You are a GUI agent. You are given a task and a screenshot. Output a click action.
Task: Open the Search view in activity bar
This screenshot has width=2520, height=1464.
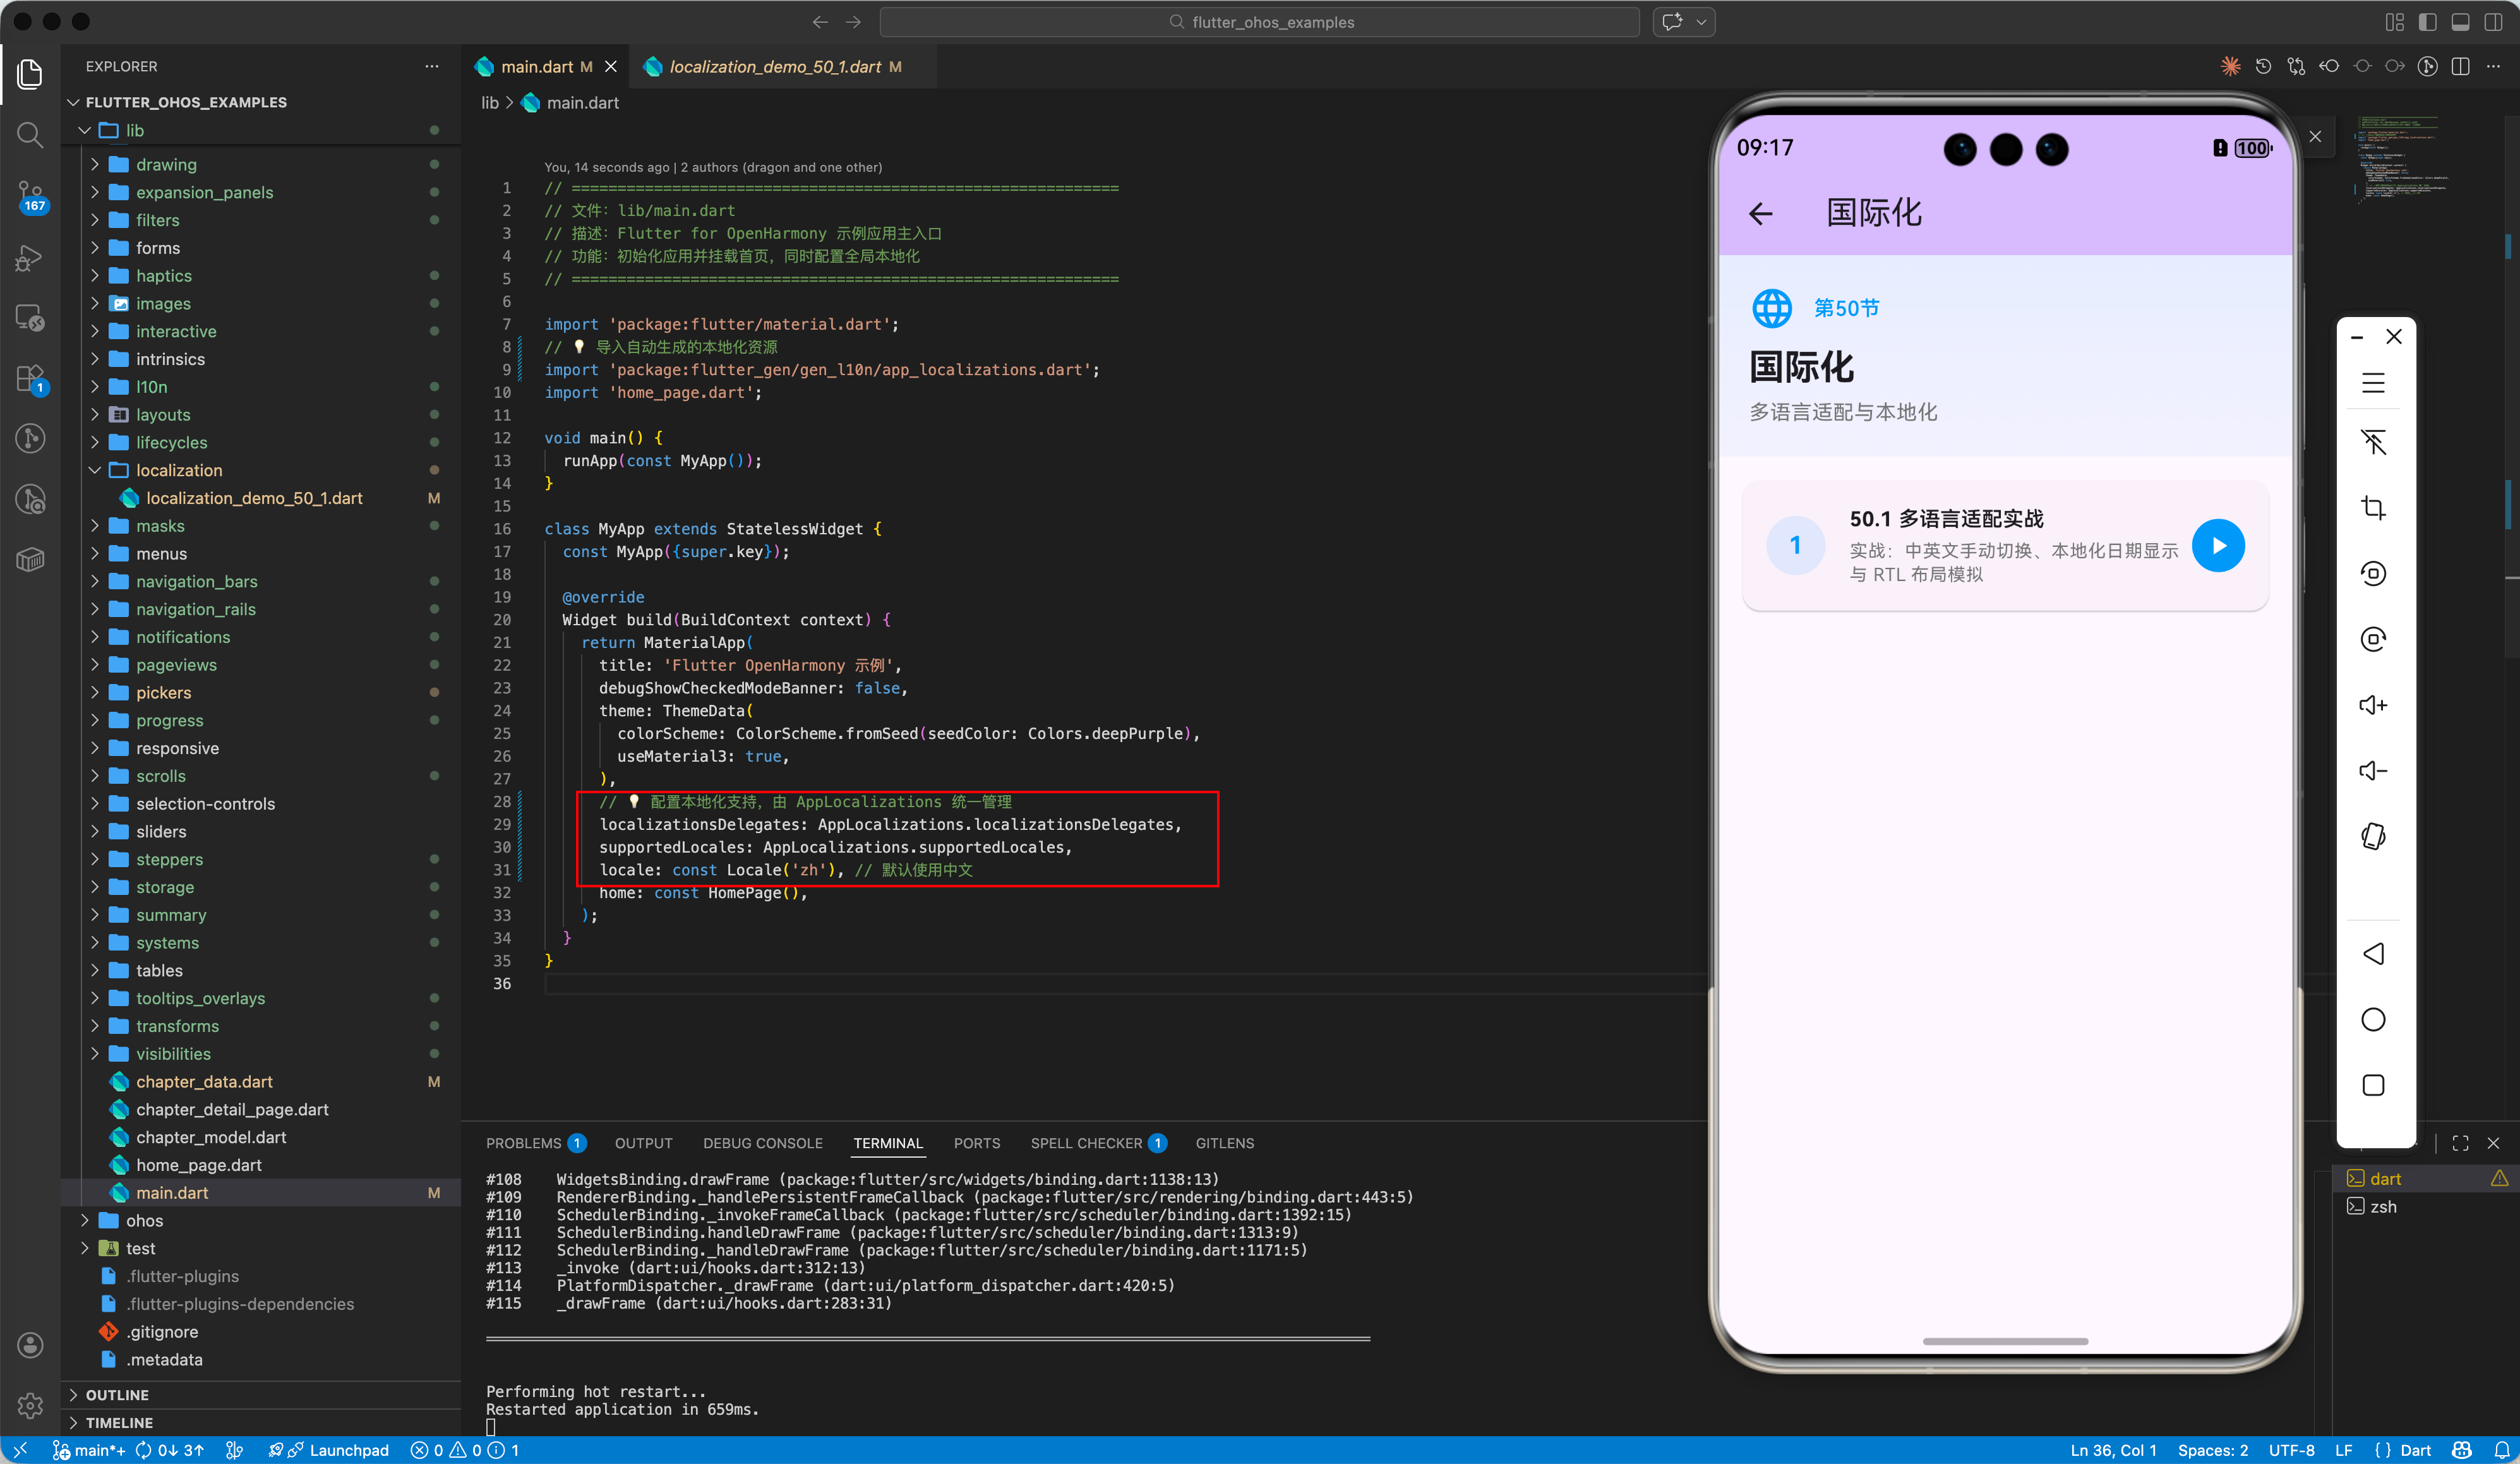(x=30, y=135)
